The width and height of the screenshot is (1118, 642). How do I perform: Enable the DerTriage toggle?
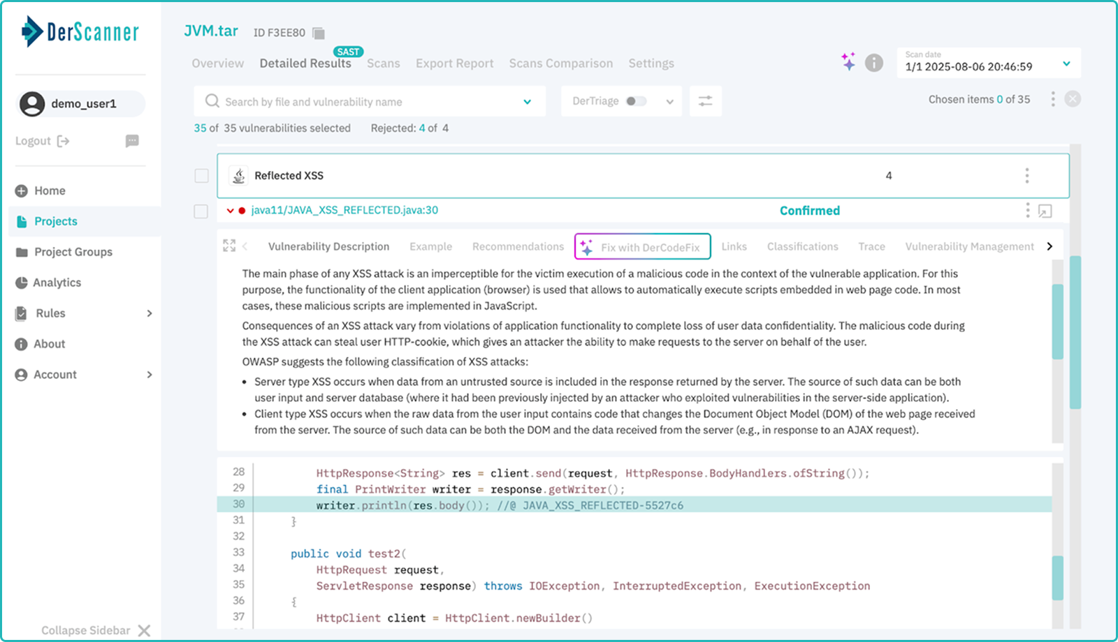point(637,100)
